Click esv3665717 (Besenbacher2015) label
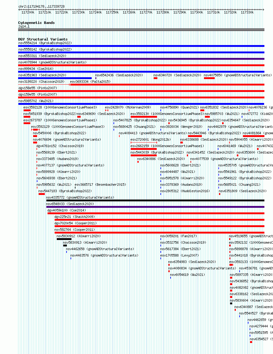This screenshot has height=354, width=273. [100, 185]
